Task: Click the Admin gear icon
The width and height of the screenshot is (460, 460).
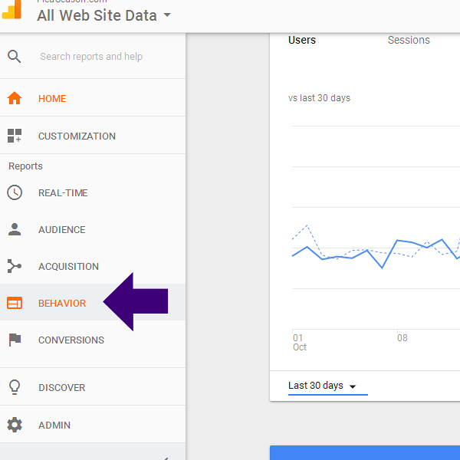Action: 14,425
